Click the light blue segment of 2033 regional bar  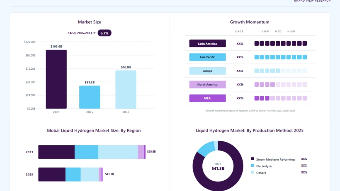86,152
